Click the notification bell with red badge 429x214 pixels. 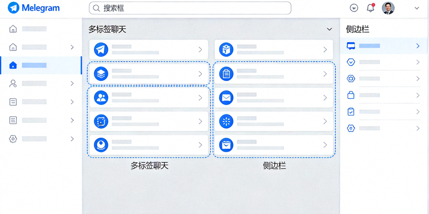(370, 8)
